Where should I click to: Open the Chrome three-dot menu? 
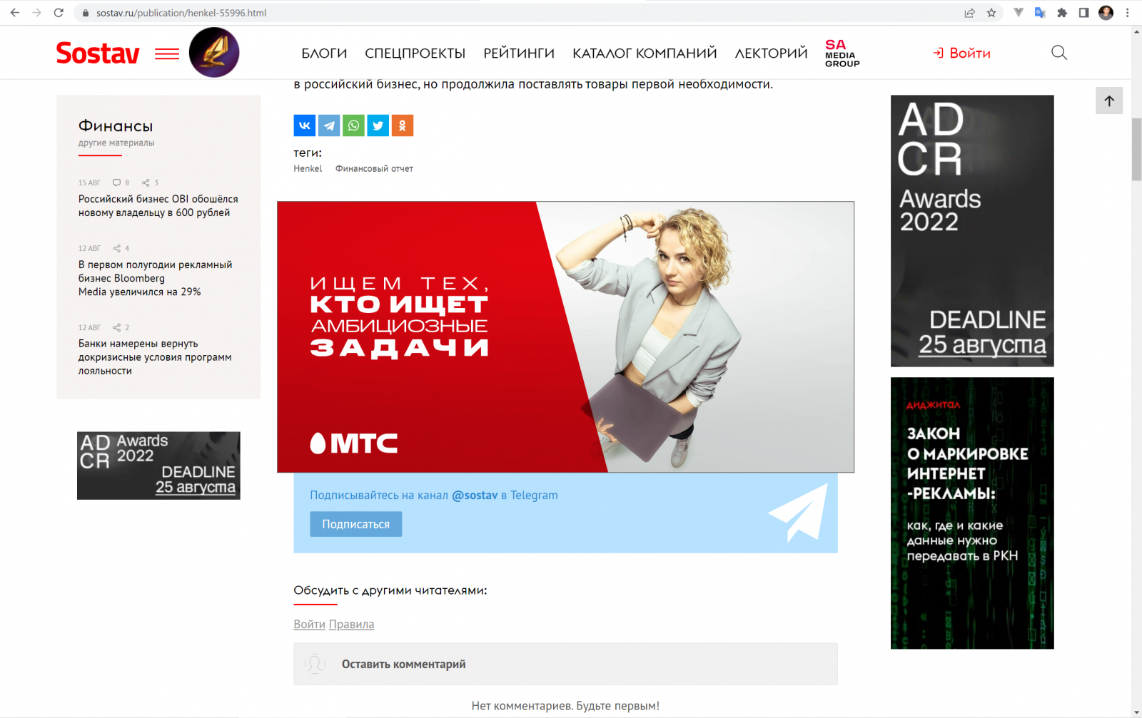1128,13
